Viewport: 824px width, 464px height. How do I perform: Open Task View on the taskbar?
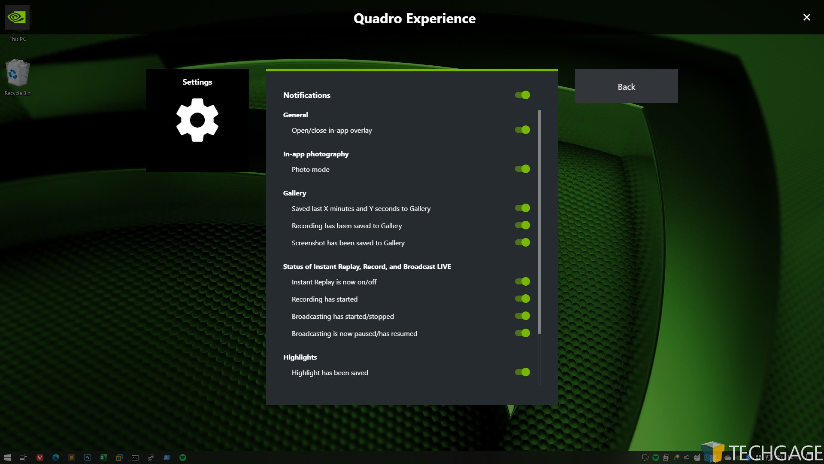point(23,458)
